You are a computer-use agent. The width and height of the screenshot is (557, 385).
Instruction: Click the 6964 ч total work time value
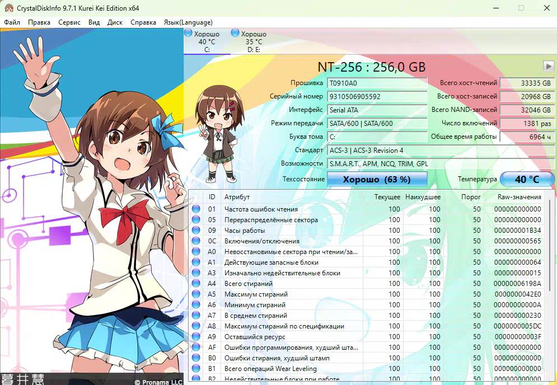tap(527, 137)
